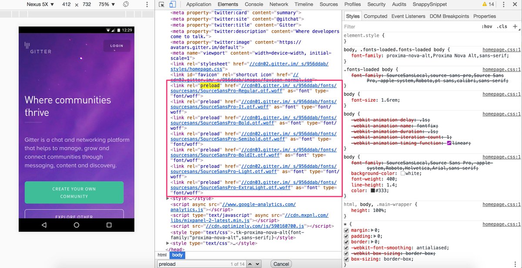Click the LOGIN button in phone preview
The image size is (522, 268).
[x=117, y=46]
